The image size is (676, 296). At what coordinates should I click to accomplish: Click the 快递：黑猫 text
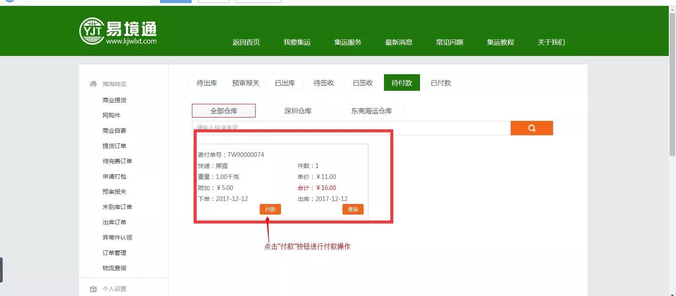click(213, 166)
